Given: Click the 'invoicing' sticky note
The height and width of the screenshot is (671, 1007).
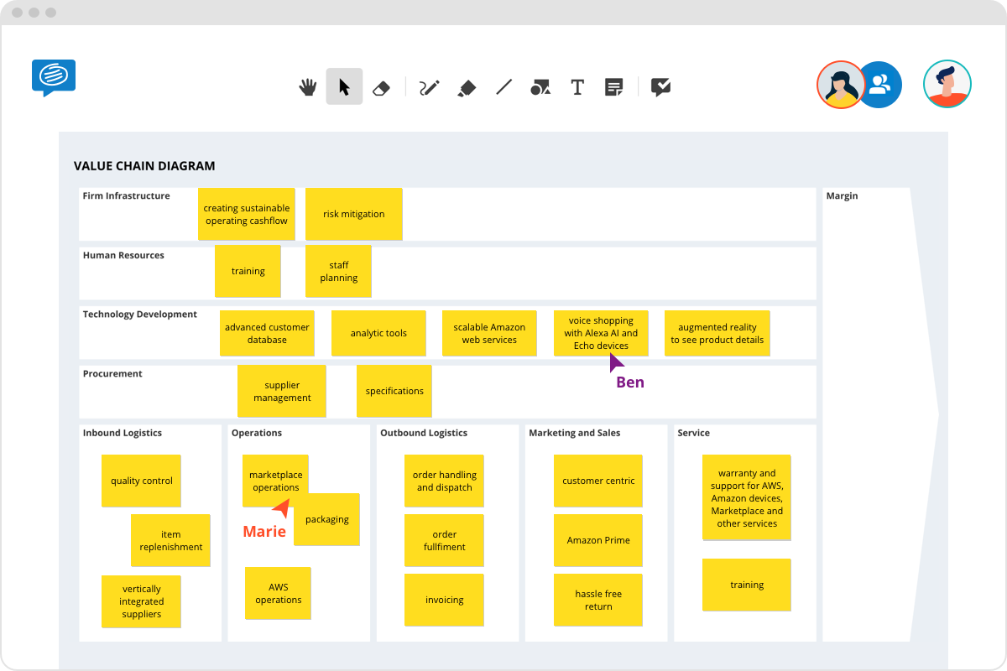Looking at the screenshot, I should 444,600.
